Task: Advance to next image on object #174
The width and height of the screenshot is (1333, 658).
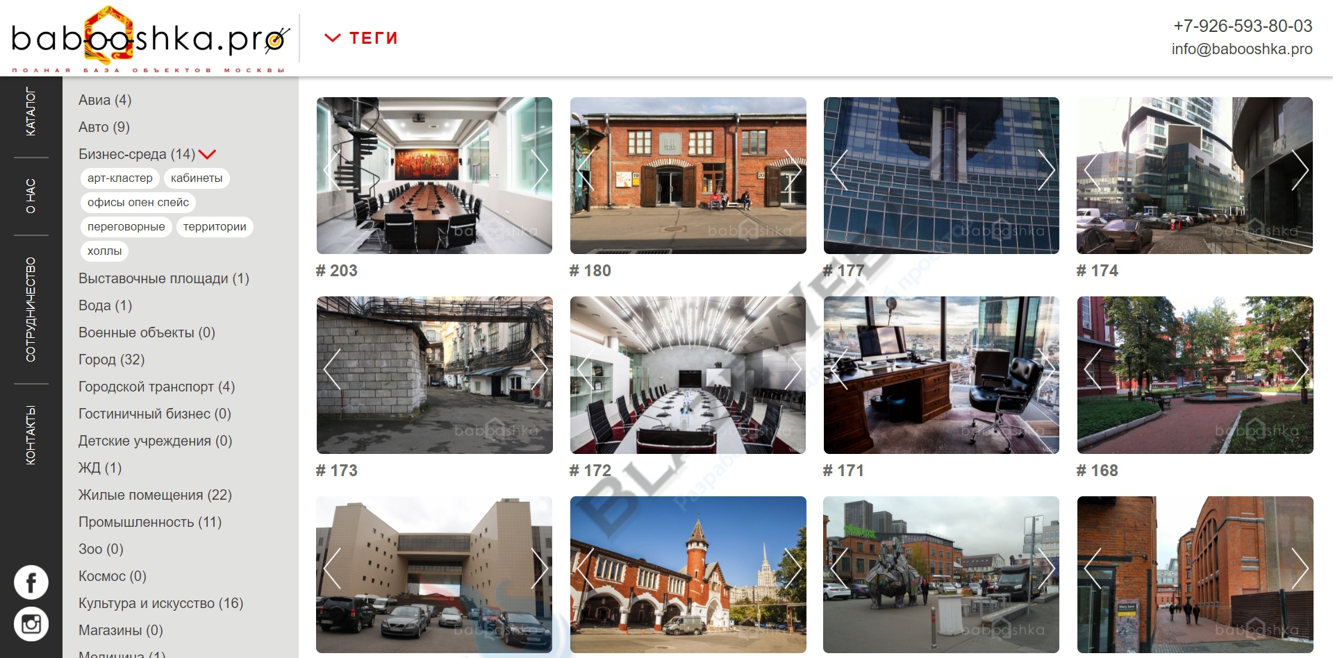Action: click(x=1299, y=169)
